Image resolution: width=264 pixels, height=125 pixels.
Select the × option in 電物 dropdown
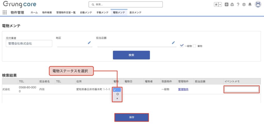117,98
